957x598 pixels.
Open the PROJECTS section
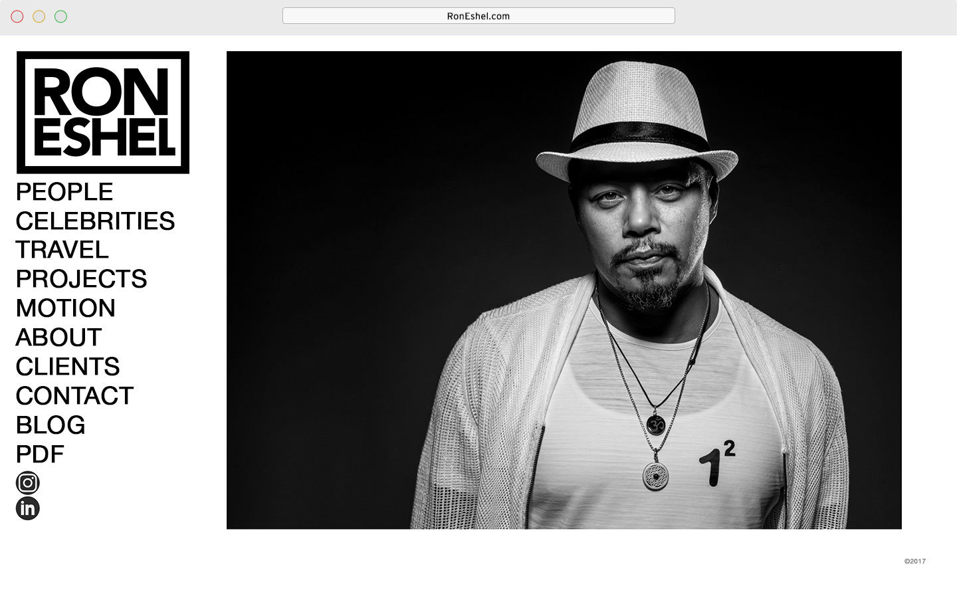pyautogui.click(x=81, y=279)
